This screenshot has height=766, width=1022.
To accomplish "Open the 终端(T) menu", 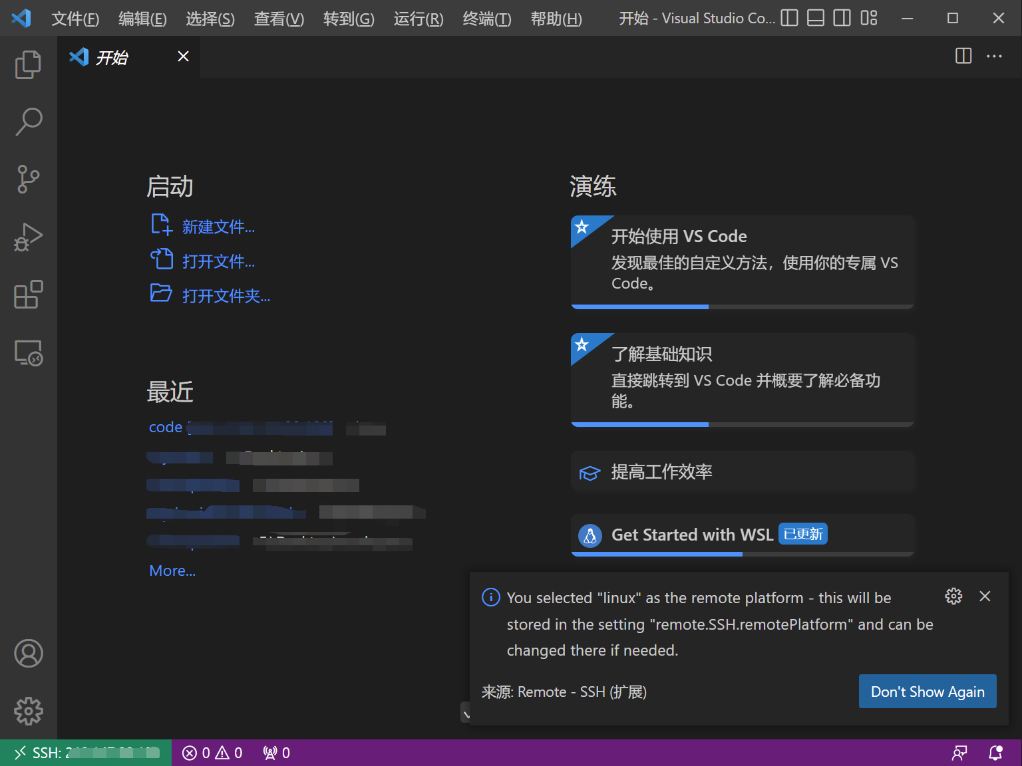I will 487,19.
